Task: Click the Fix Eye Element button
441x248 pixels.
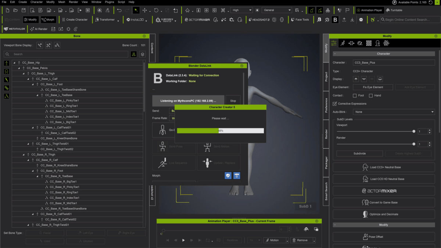Action: (373, 87)
